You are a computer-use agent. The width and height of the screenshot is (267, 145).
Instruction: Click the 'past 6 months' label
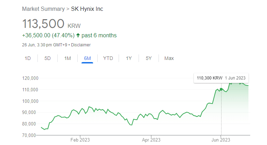(x=99, y=35)
